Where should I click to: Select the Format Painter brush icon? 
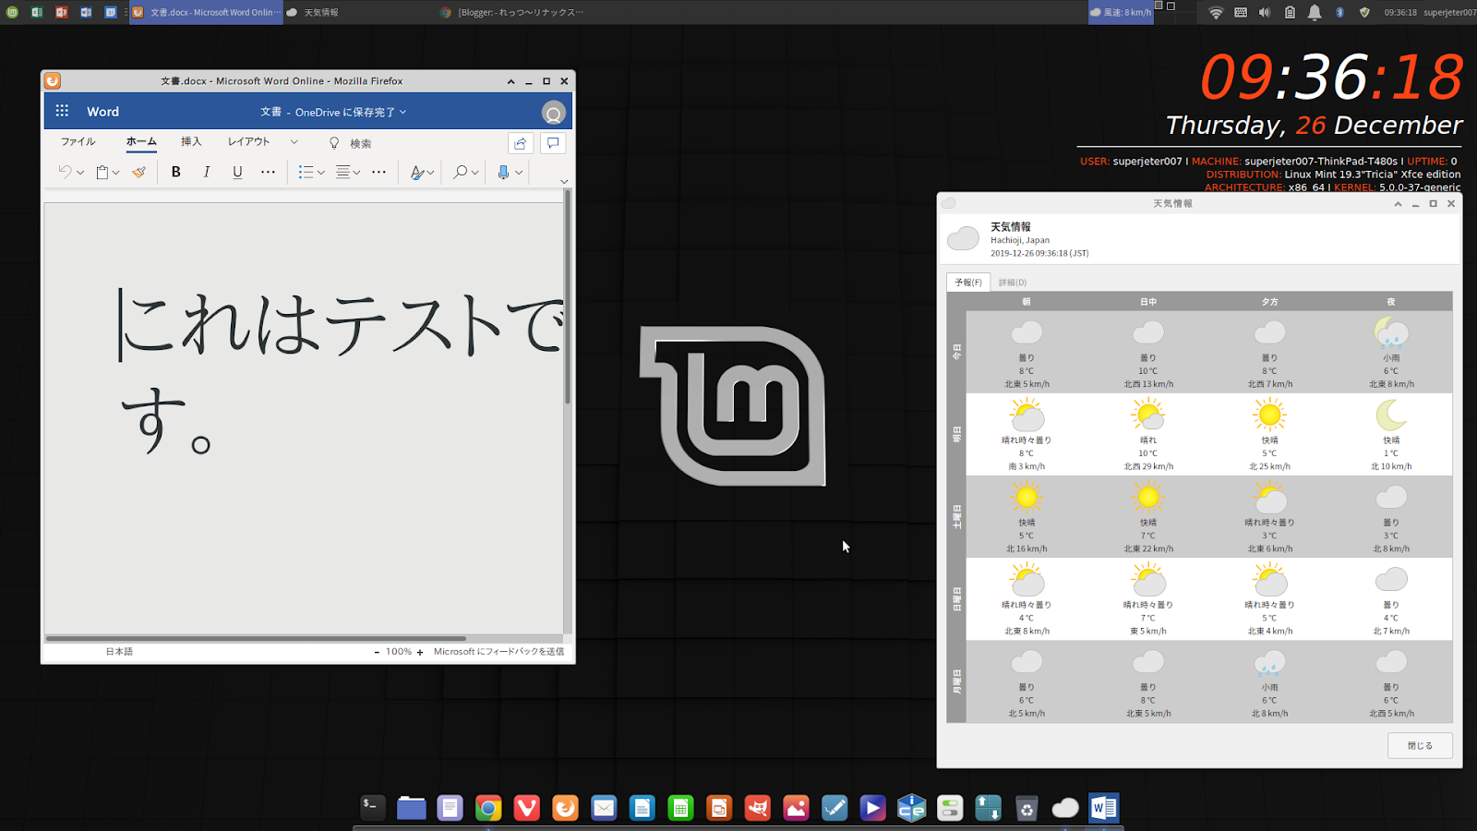pos(138,172)
